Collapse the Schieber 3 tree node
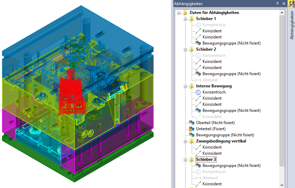 click(186, 159)
